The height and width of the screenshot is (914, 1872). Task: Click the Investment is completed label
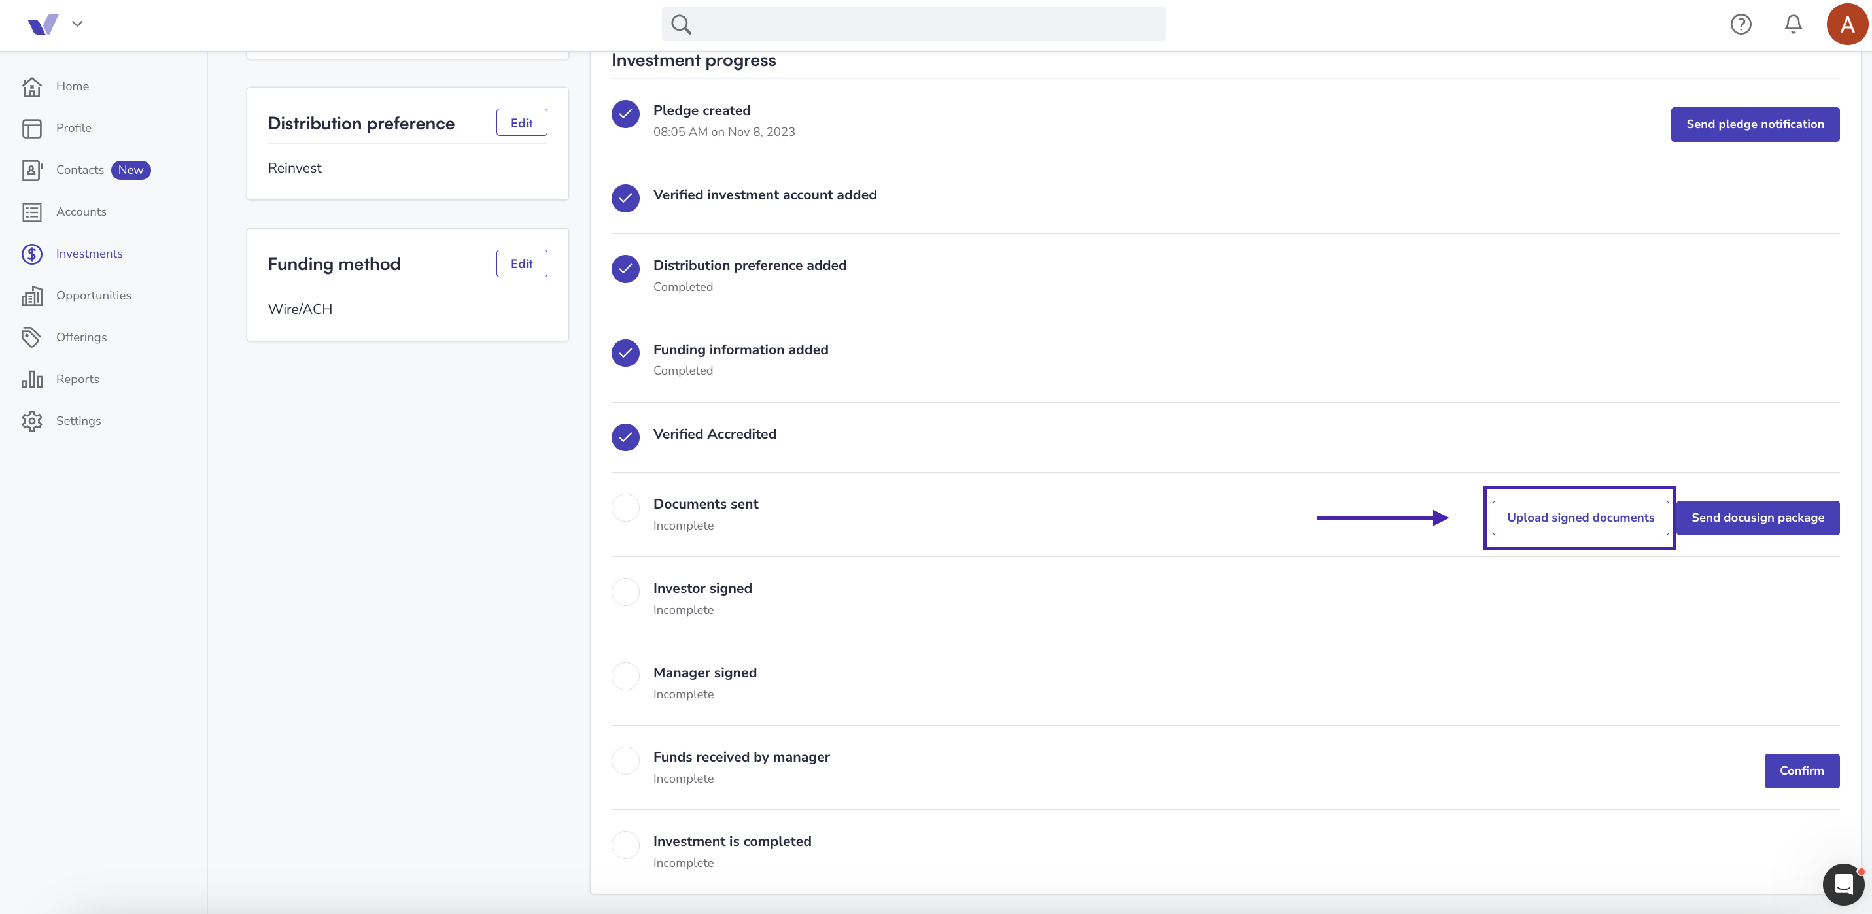click(732, 841)
